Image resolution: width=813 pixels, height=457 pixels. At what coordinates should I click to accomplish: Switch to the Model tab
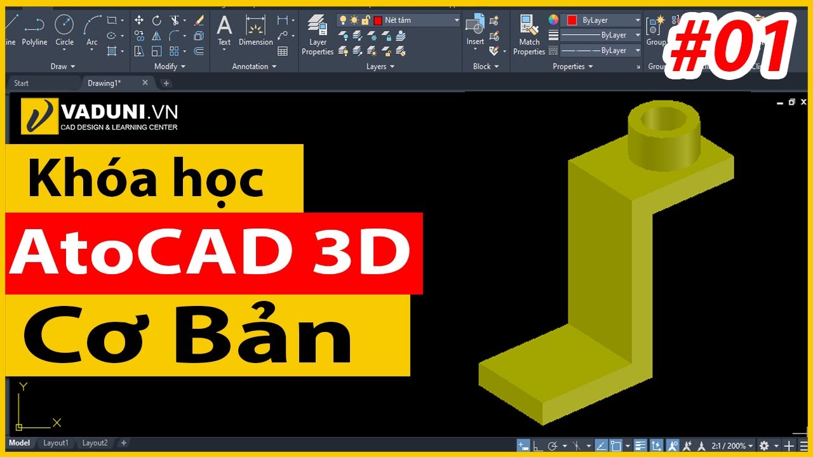19,443
